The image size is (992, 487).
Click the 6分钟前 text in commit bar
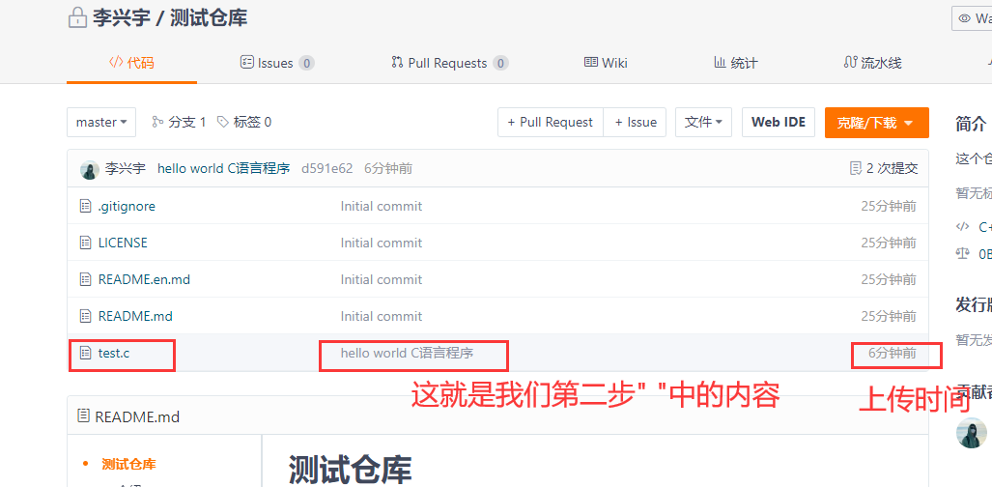click(388, 168)
